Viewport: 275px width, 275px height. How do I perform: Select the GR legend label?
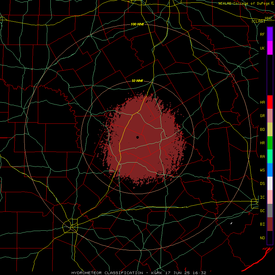[x=262, y=116]
